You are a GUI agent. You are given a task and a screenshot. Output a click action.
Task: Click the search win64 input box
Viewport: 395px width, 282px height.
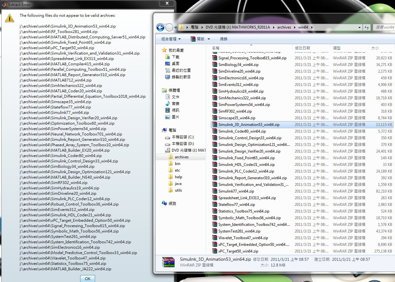click(384, 27)
